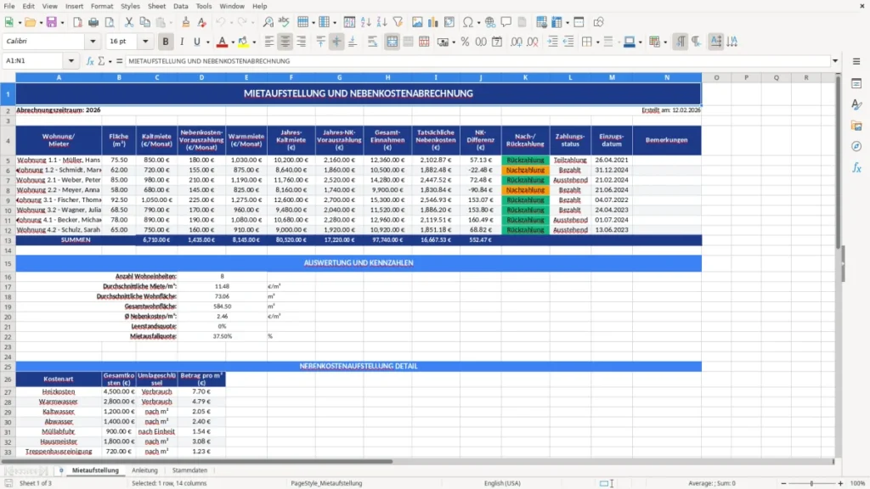
Task: Print the spreadsheet via printer icon
Action: pyautogui.click(x=93, y=22)
